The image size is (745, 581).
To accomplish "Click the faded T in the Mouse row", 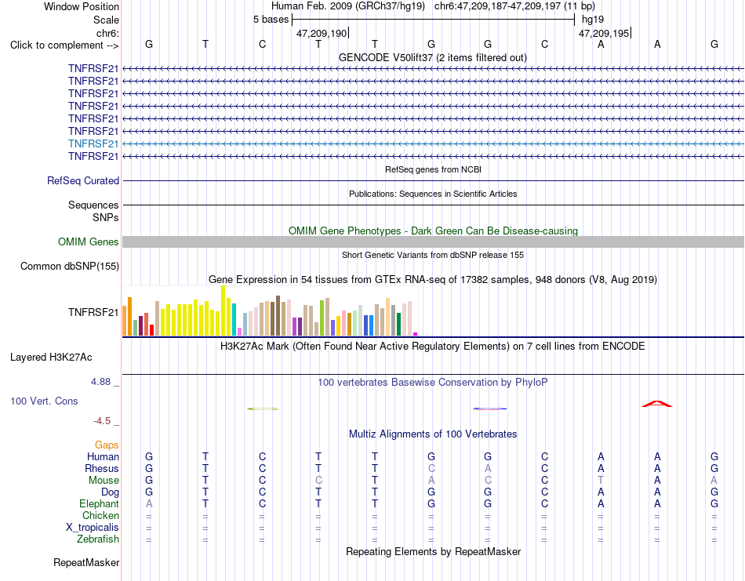I will [x=601, y=481].
